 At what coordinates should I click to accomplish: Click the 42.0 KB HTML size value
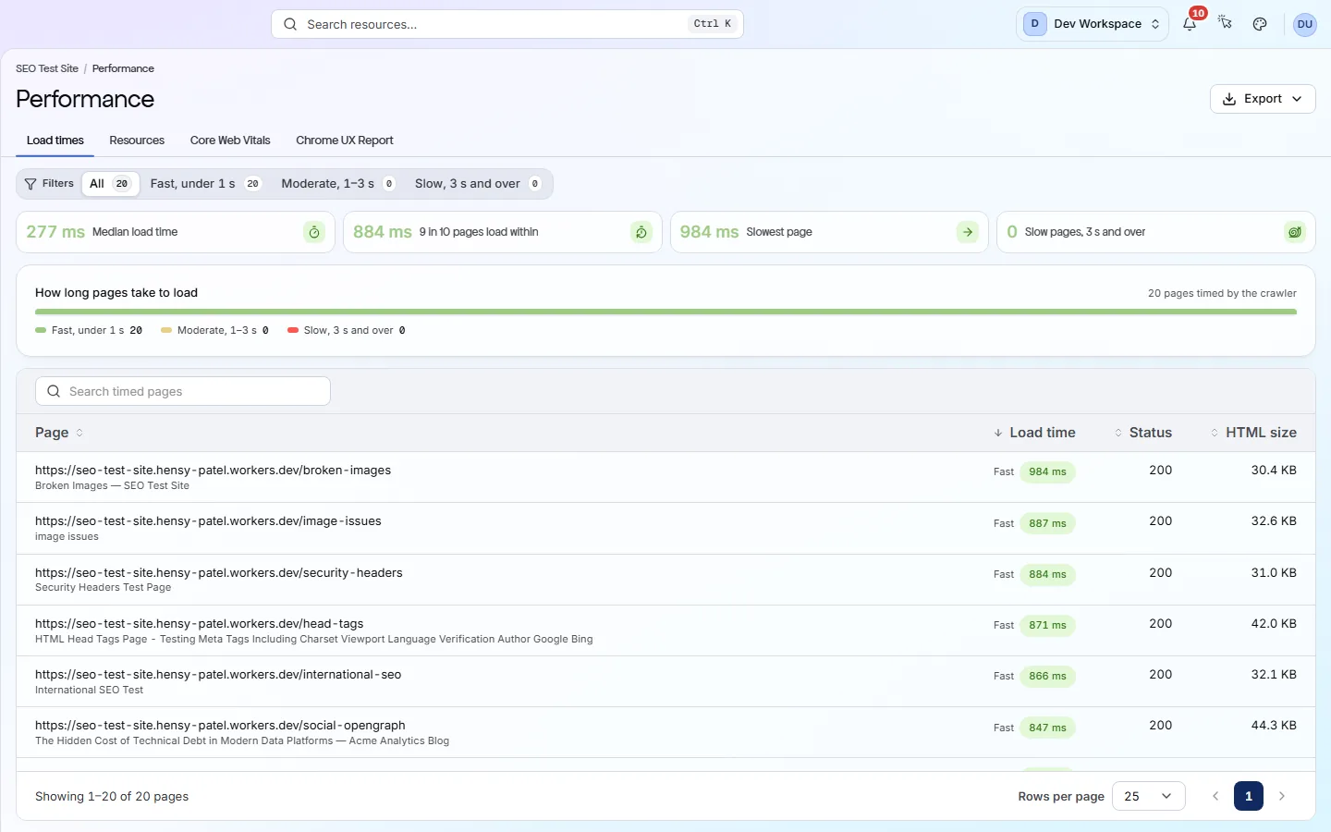point(1274,624)
